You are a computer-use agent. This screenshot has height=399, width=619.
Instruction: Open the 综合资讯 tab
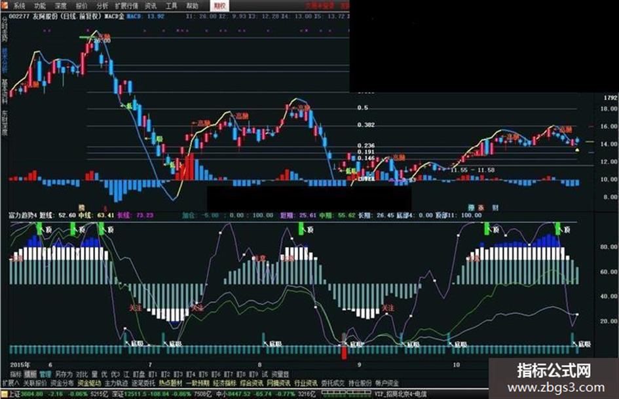coord(252,383)
